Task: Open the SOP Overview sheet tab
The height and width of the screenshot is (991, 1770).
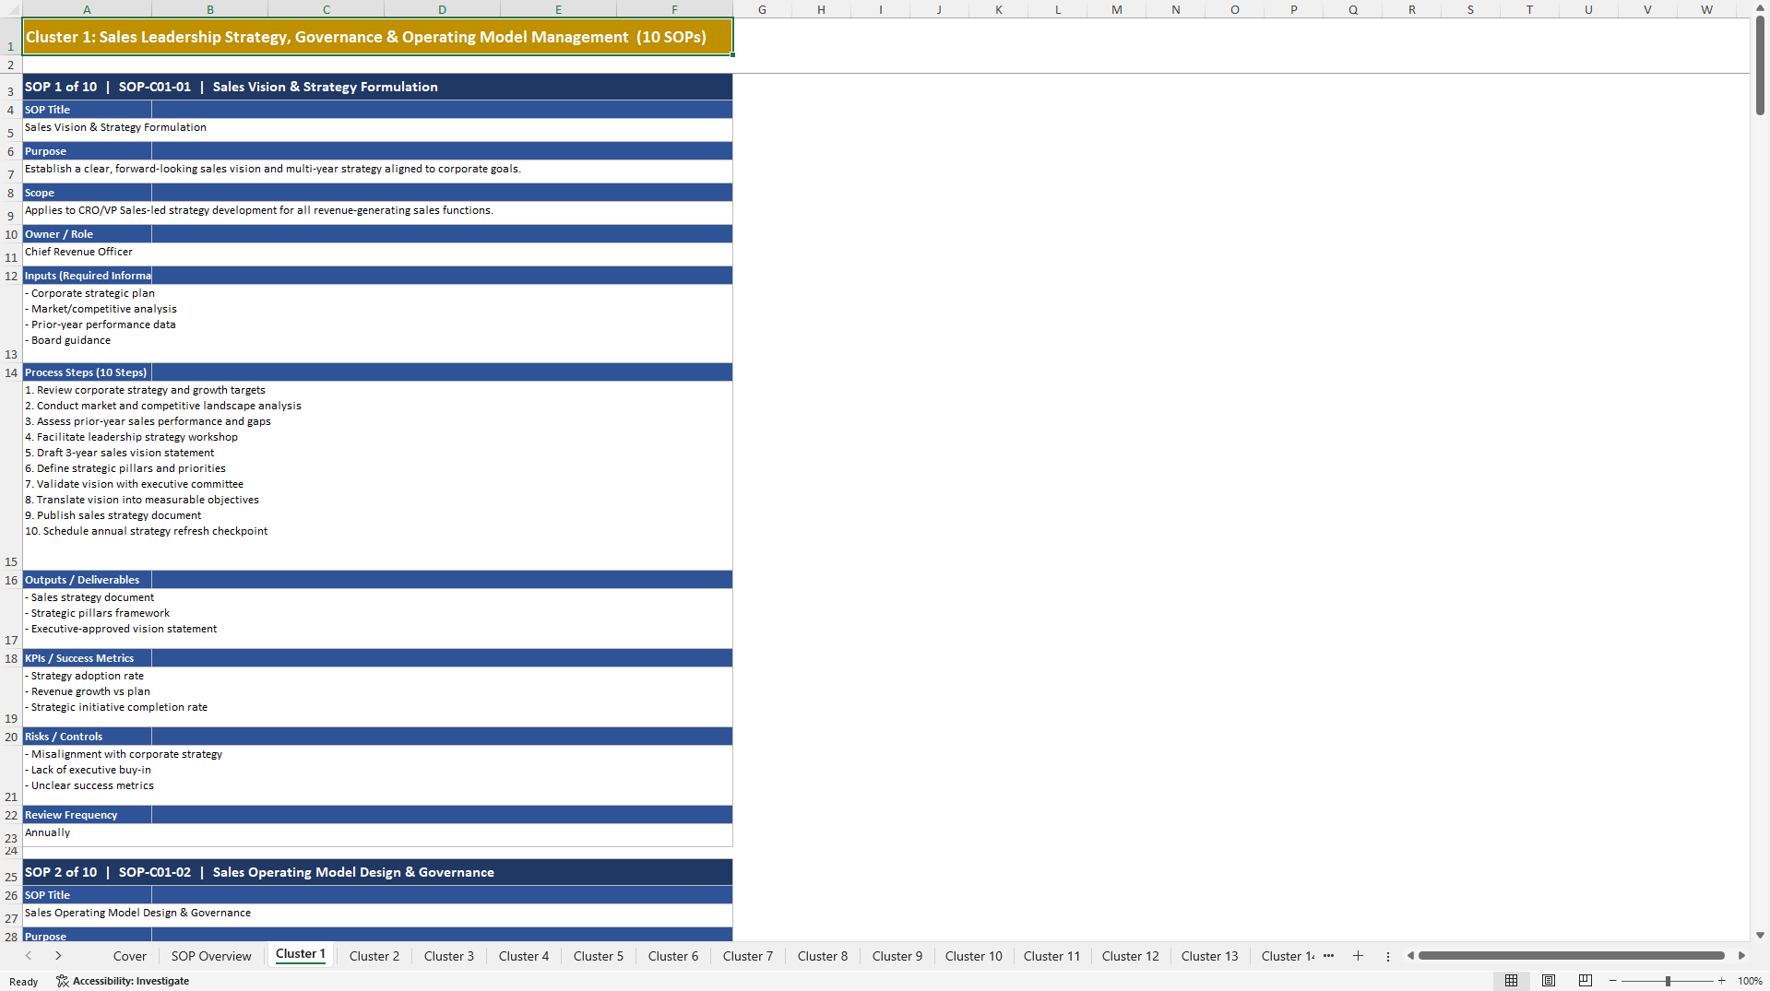Action: [x=211, y=956]
